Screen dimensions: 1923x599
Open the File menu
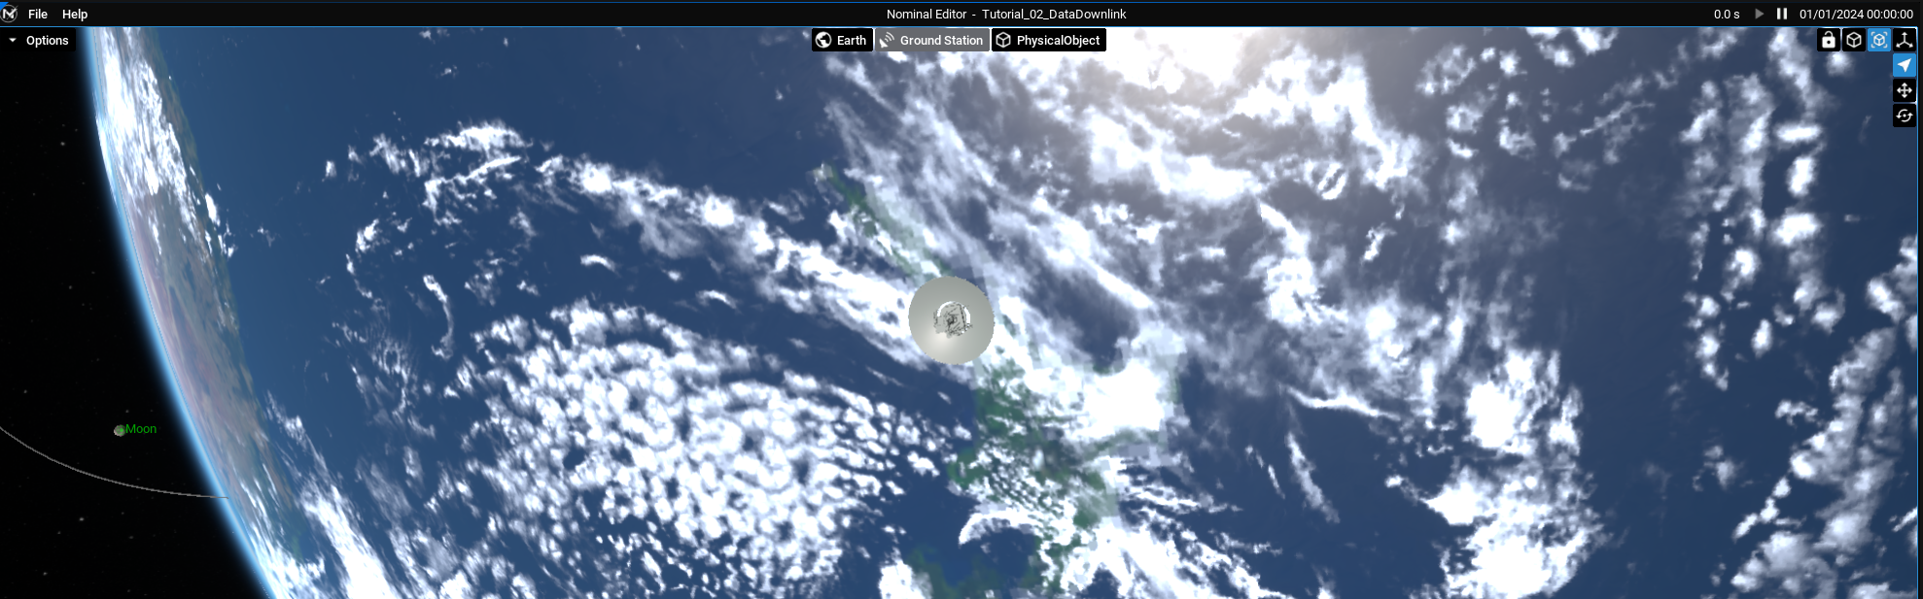38,14
